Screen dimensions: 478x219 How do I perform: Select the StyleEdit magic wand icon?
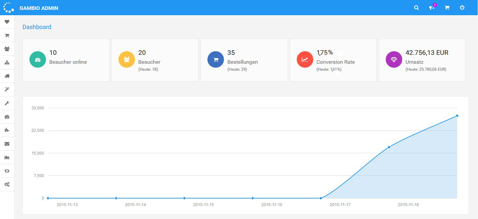click(x=7, y=90)
